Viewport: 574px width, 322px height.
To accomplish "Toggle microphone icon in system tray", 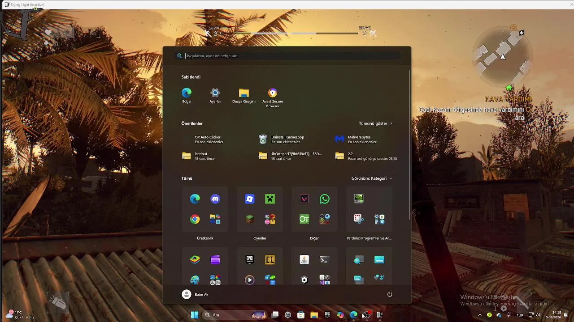I will 509,315.
